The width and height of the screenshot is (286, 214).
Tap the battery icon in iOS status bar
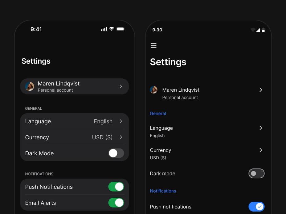(x=121, y=29)
